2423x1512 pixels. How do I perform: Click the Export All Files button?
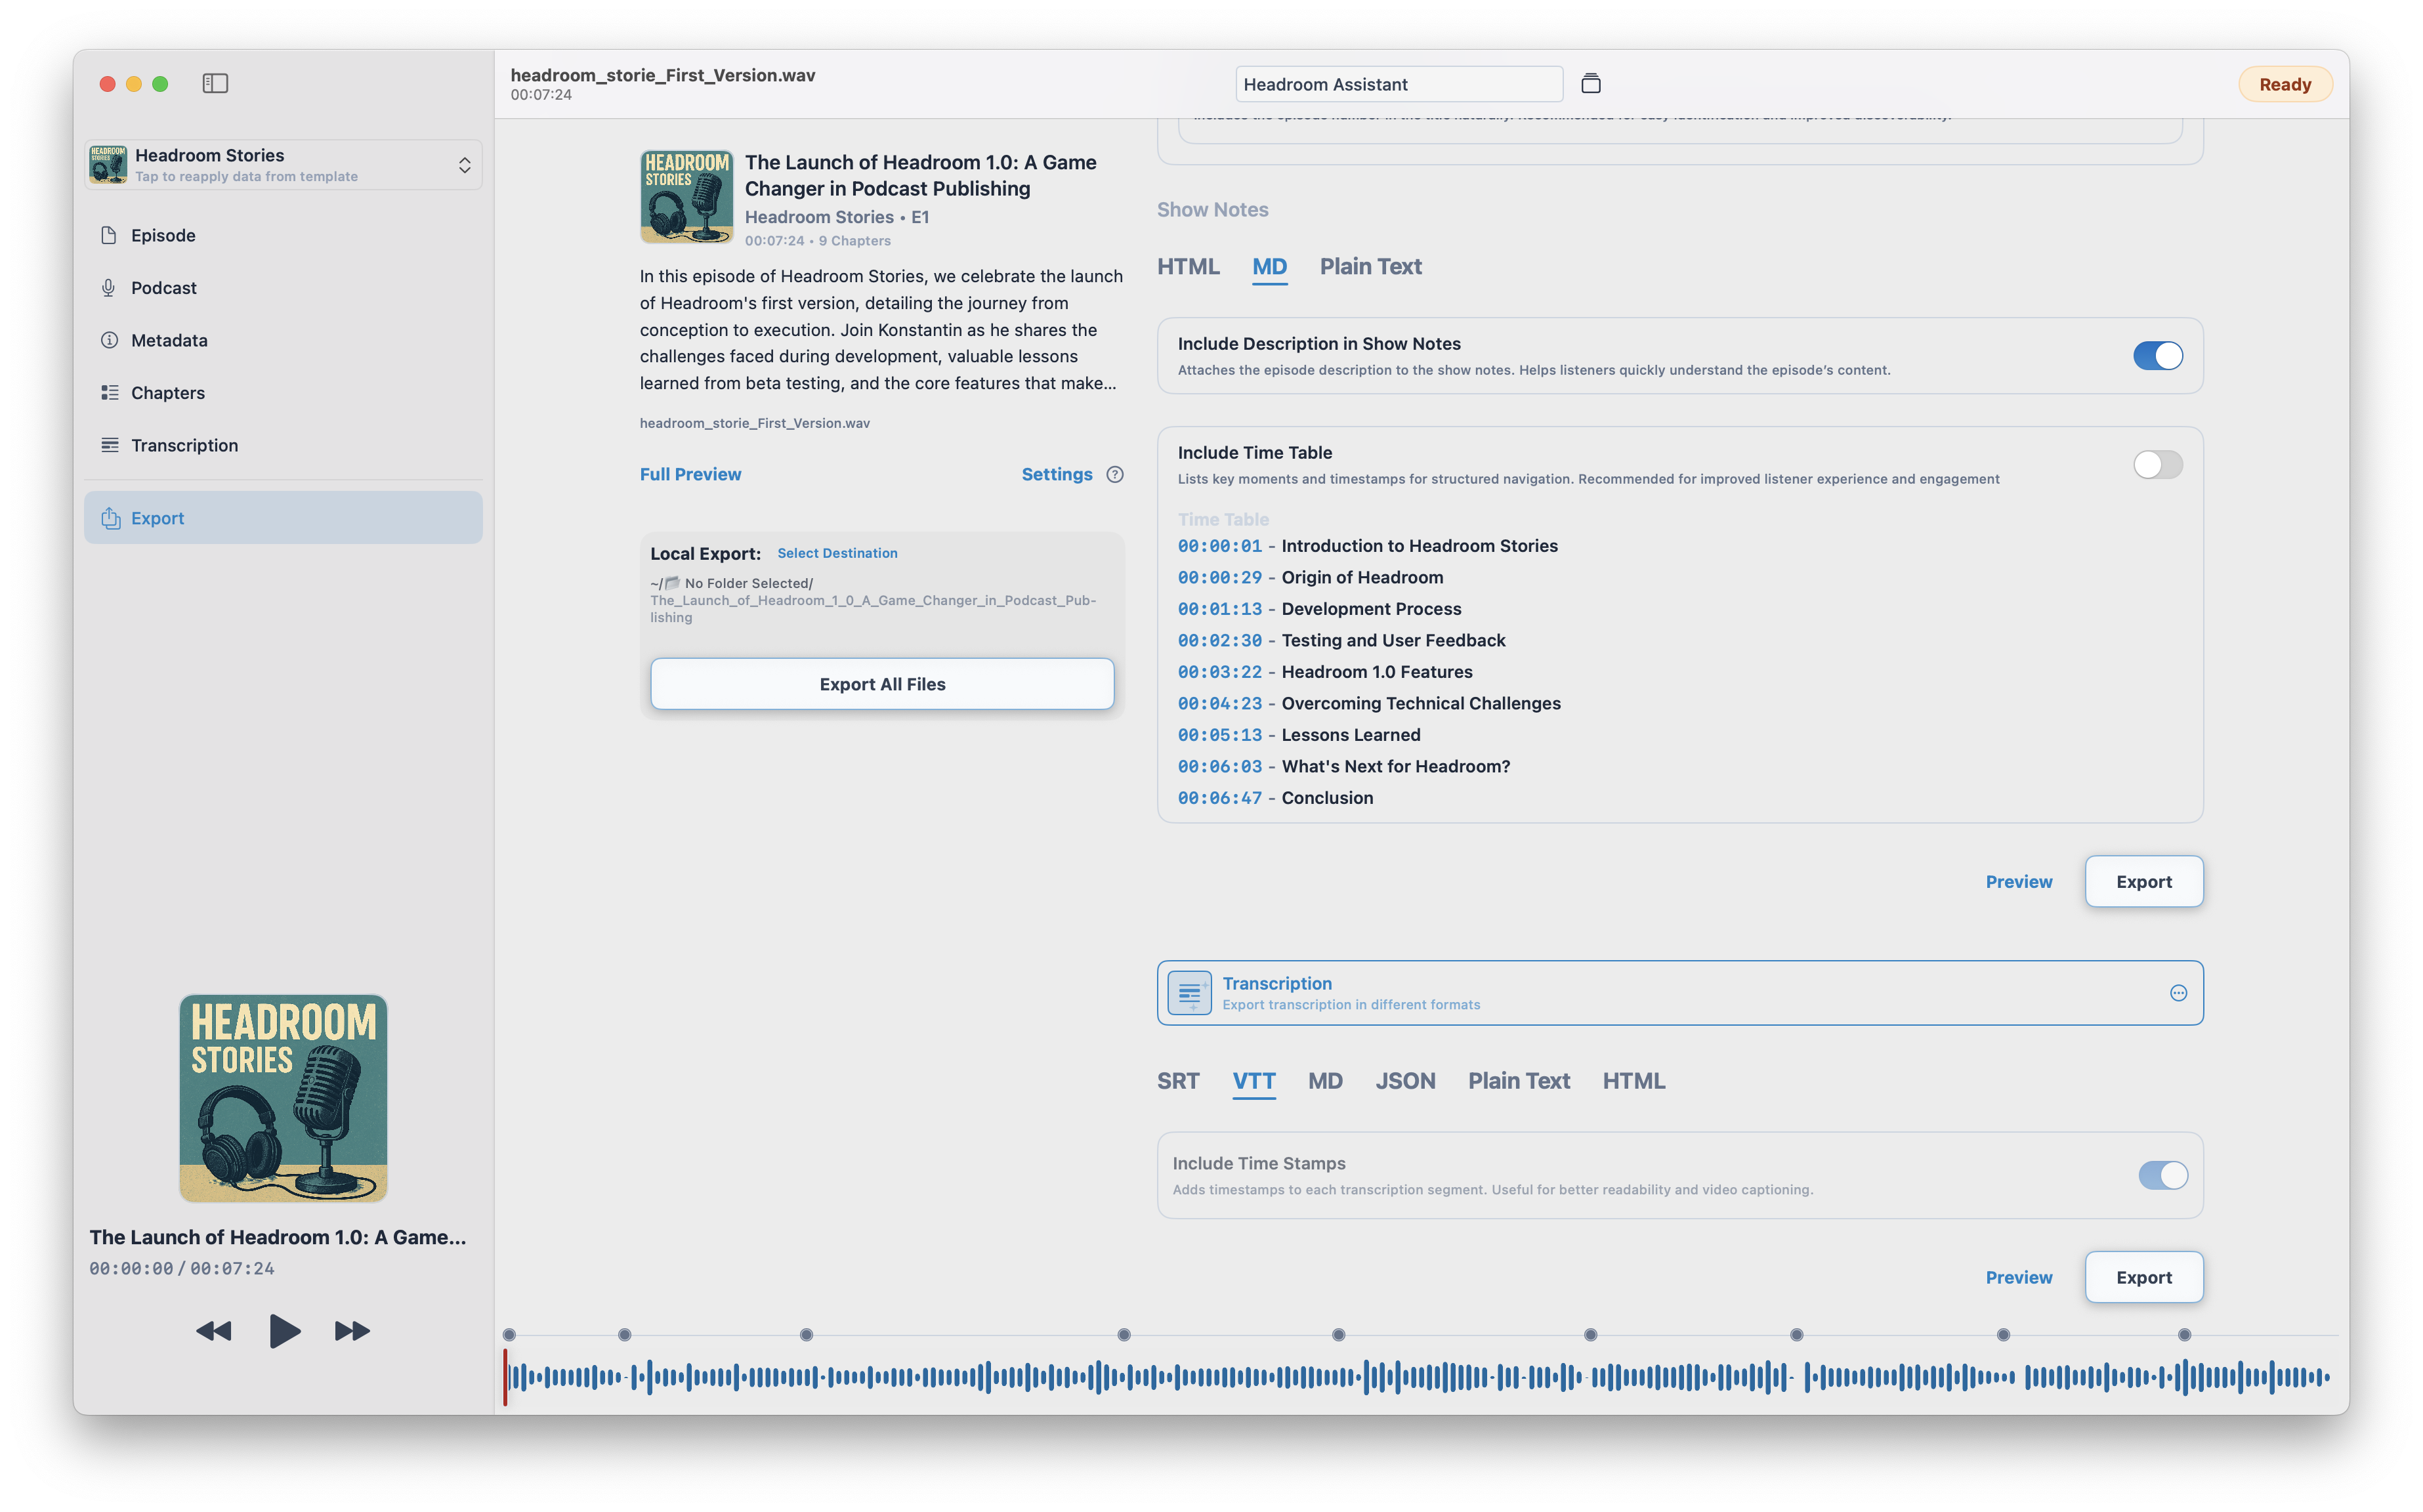tap(881, 684)
